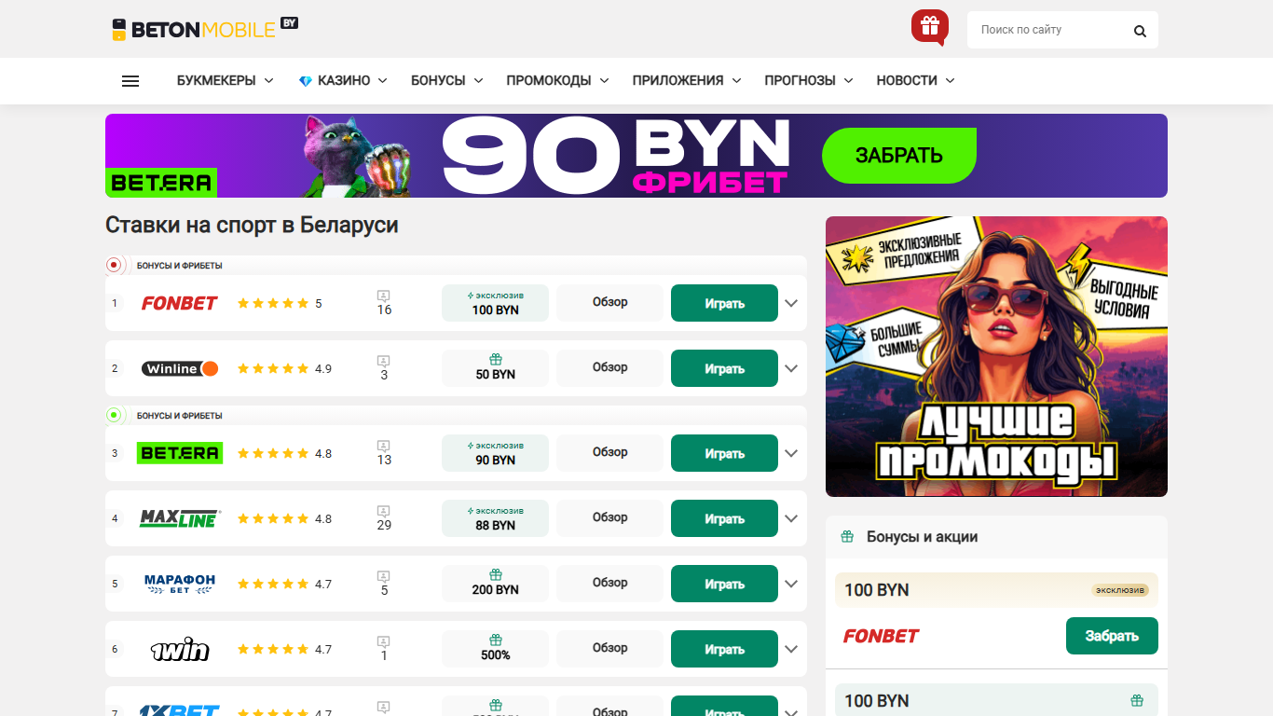Open the Лучшие промокоды promo image
The width and height of the screenshot is (1273, 716).
click(996, 356)
